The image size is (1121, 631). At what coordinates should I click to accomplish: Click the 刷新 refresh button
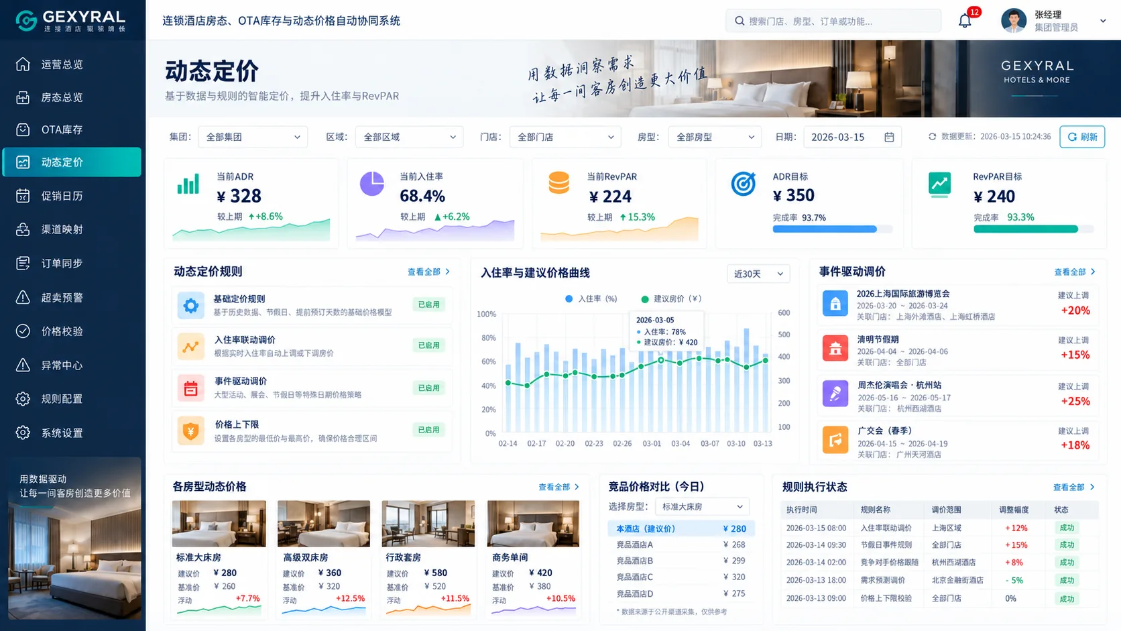pos(1082,137)
